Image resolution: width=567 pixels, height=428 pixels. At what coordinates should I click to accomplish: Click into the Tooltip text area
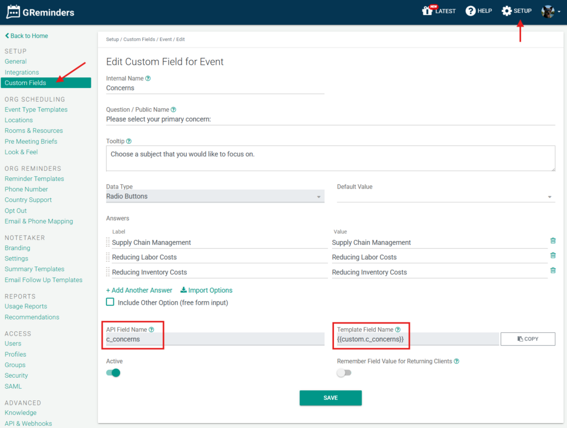(331, 158)
